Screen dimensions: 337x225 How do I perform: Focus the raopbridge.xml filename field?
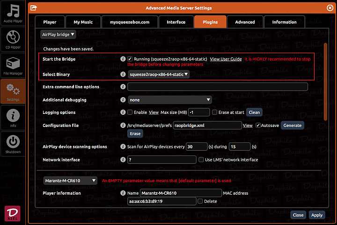(207, 126)
